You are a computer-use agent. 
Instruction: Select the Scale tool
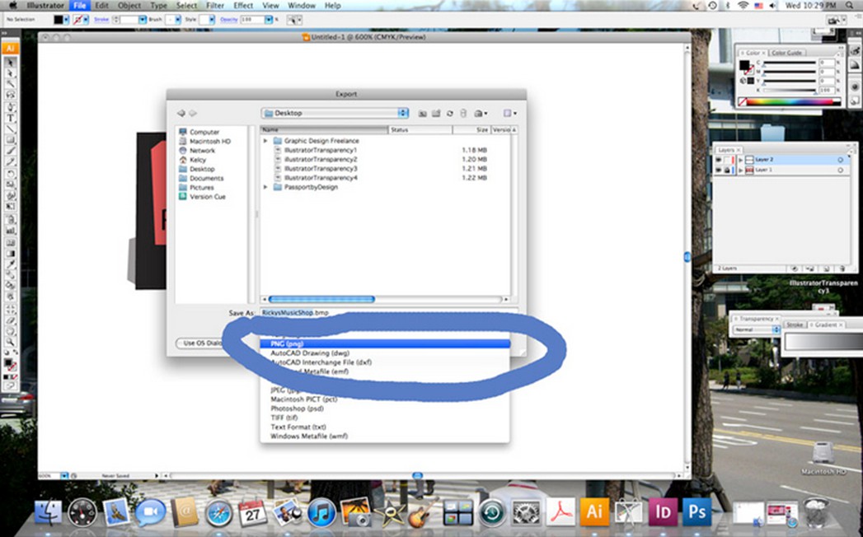click(x=10, y=185)
